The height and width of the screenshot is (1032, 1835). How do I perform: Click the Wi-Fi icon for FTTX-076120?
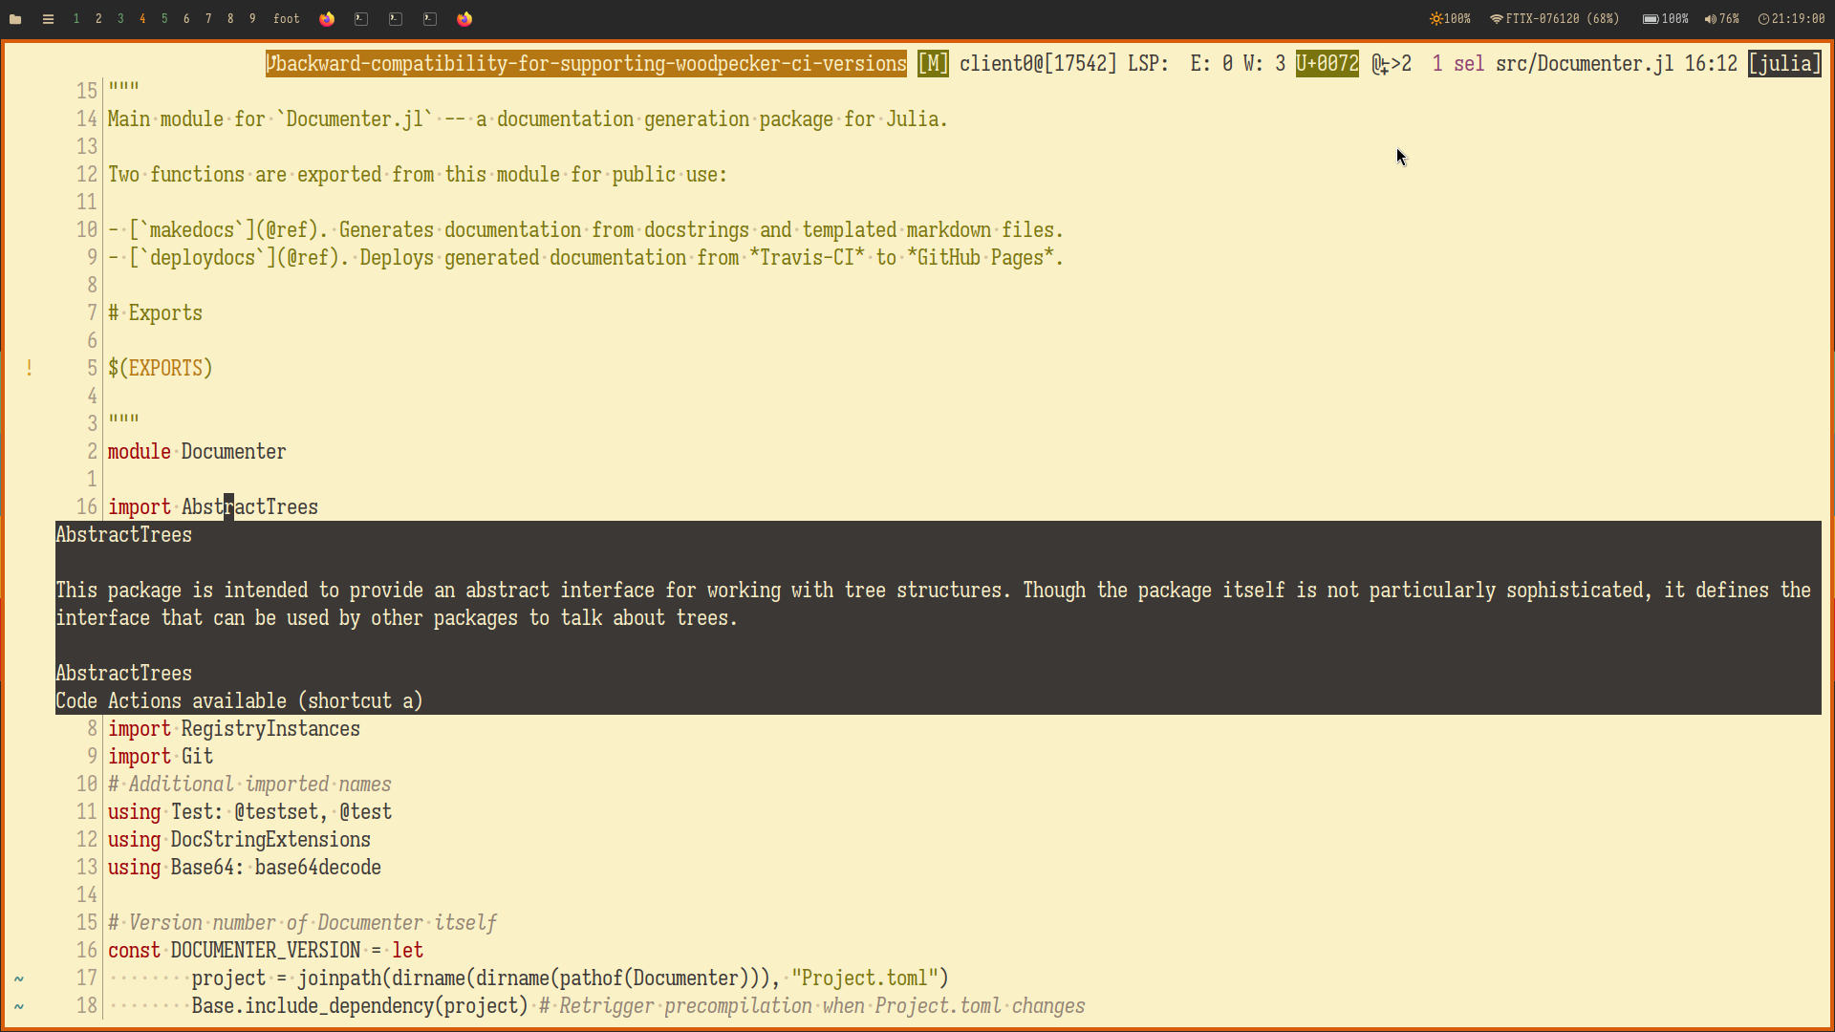click(x=1497, y=19)
